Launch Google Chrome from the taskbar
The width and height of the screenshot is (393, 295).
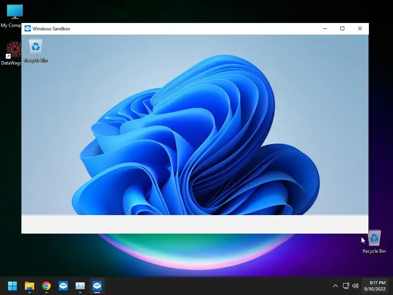point(46,286)
